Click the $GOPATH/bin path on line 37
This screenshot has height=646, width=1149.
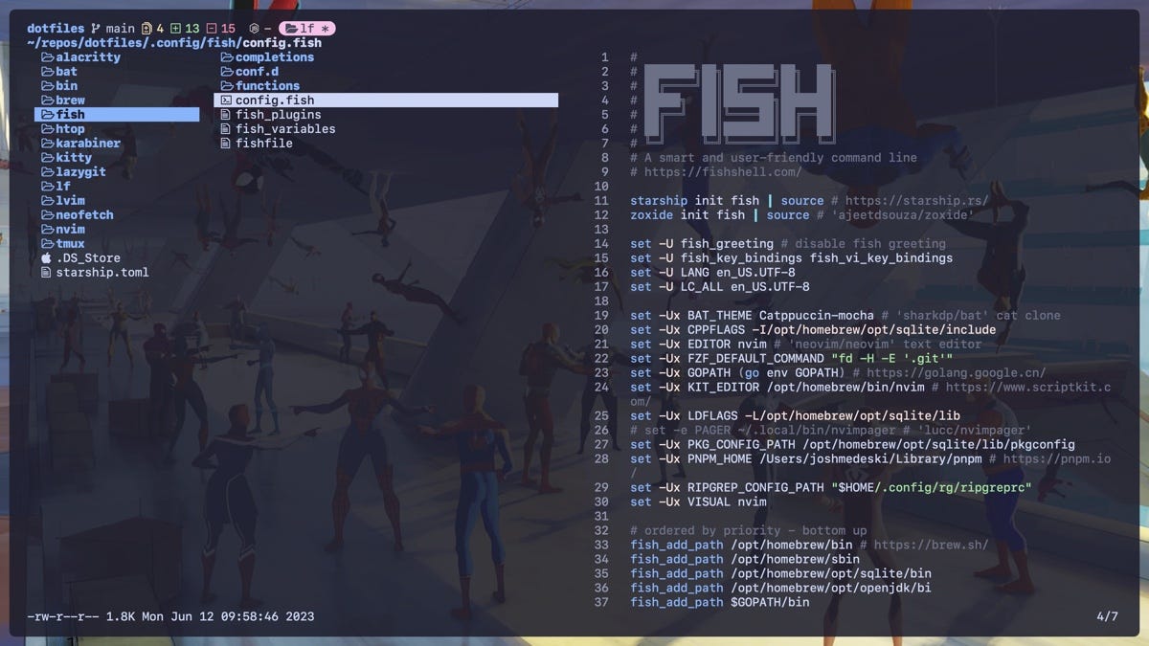click(770, 602)
